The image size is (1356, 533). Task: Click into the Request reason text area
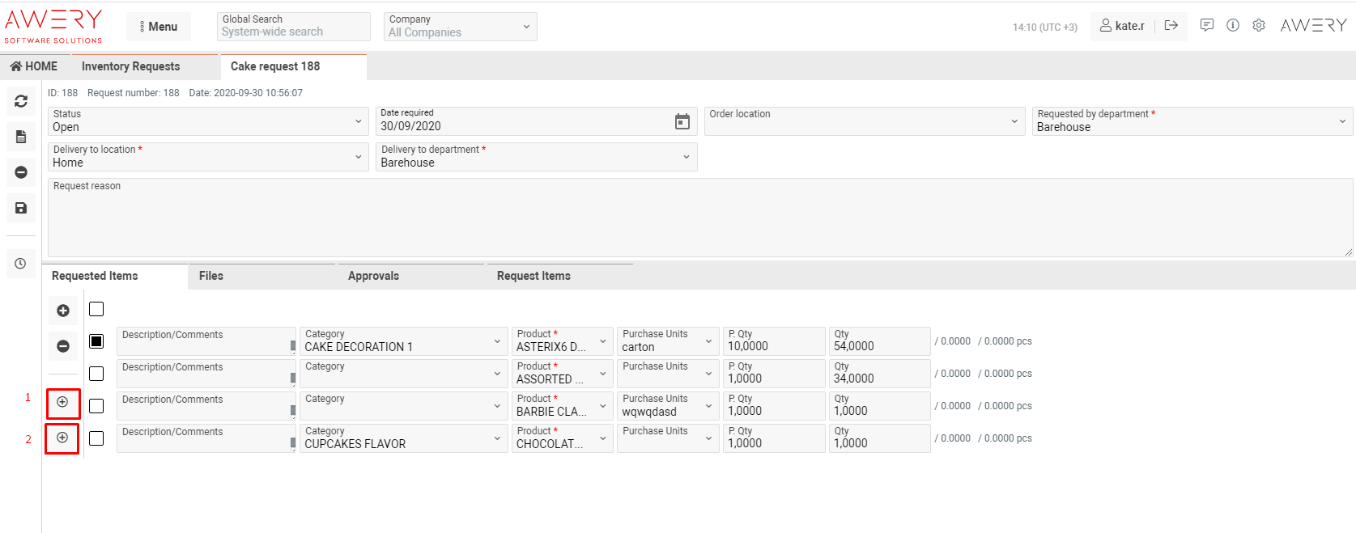(x=699, y=222)
